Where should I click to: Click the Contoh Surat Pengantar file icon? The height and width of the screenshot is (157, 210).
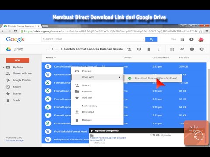(48, 67)
